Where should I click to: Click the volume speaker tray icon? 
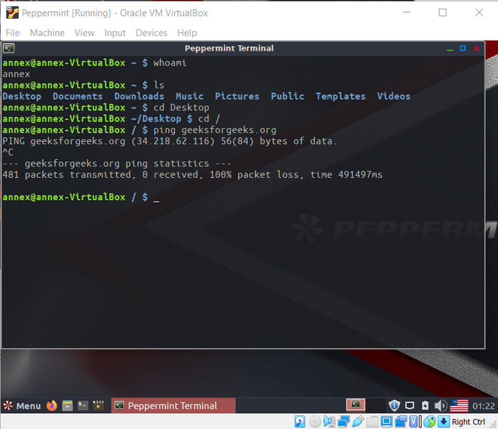pyautogui.click(x=441, y=406)
